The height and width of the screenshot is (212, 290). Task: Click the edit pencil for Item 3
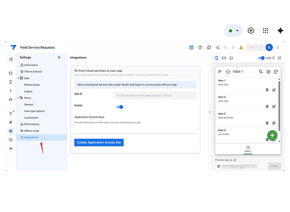coord(274,123)
